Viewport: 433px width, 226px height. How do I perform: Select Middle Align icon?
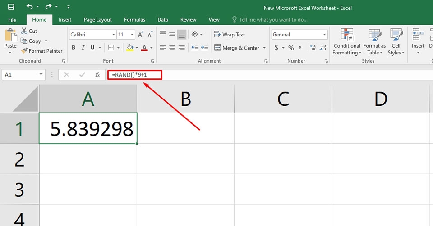tap(172, 34)
